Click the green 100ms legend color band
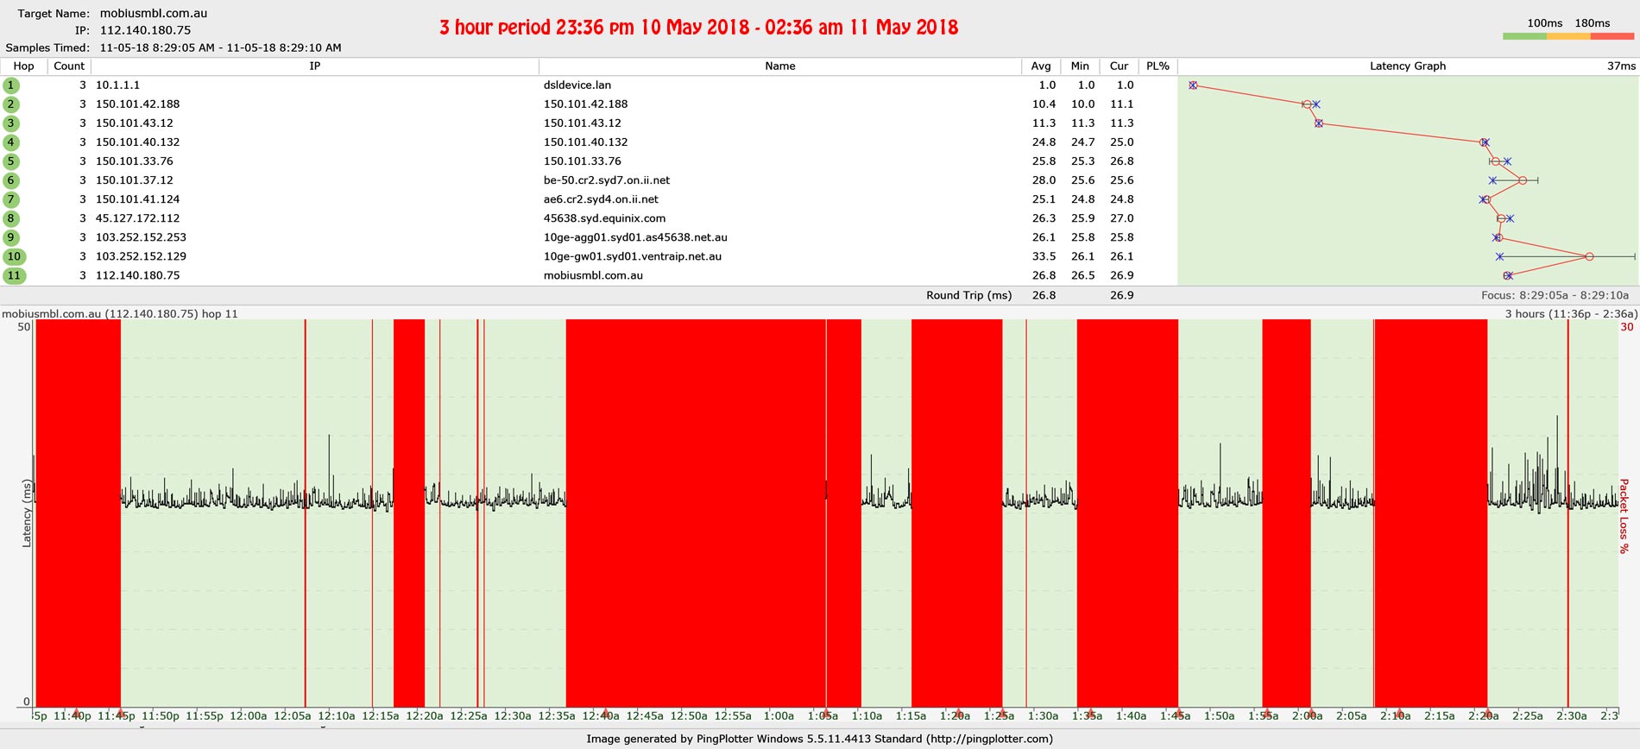This screenshot has width=1640, height=749. pyautogui.click(x=1524, y=36)
